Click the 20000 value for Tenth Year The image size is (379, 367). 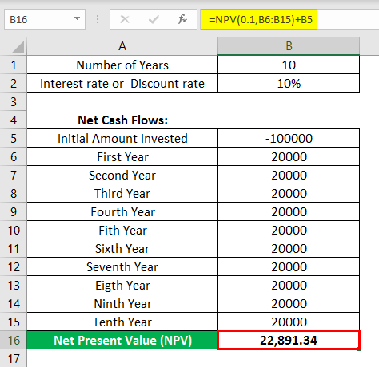coord(289,322)
